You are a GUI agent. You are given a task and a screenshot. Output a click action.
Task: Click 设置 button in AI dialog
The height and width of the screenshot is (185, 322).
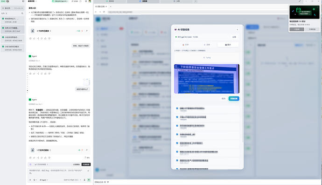(x=234, y=37)
